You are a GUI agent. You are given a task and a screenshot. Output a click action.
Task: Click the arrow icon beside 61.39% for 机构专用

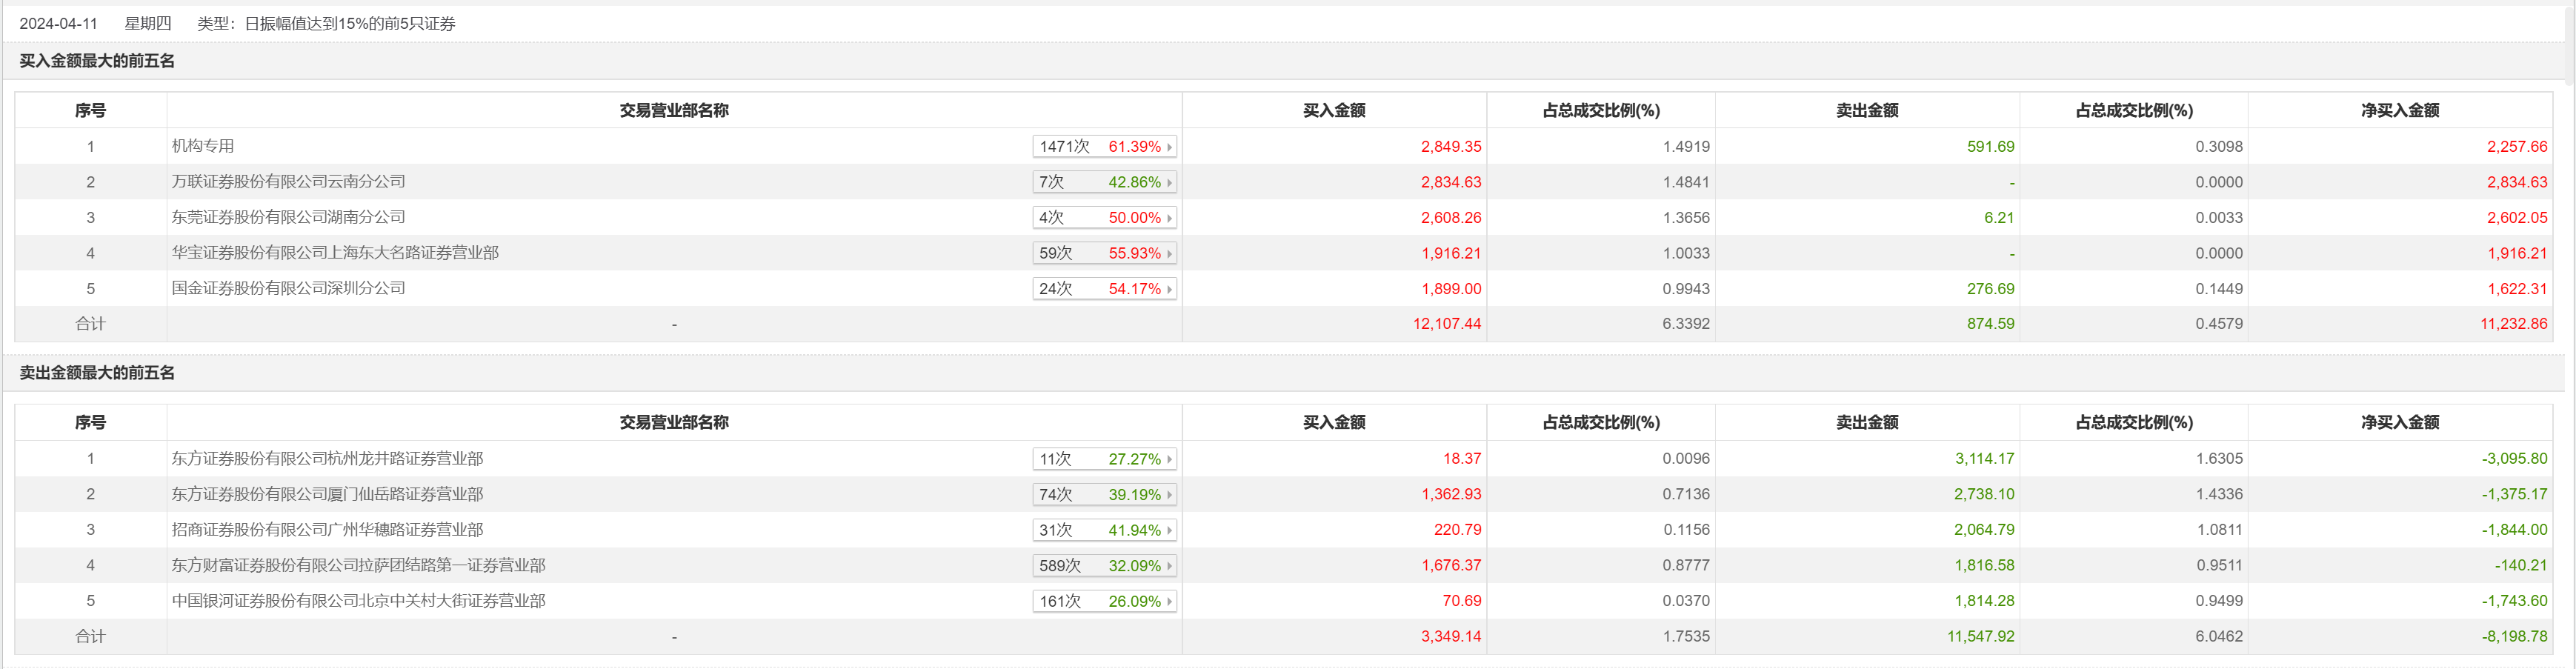click(1169, 147)
